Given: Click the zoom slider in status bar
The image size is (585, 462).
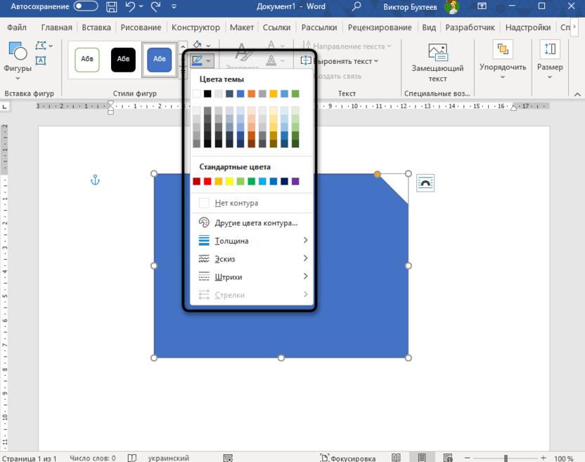Looking at the screenshot, I should (505, 458).
